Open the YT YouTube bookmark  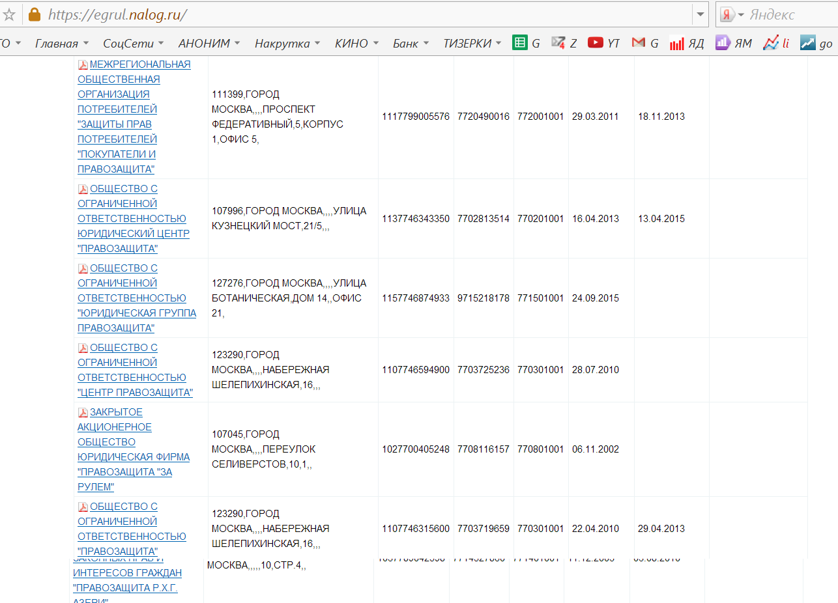[x=603, y=43]
